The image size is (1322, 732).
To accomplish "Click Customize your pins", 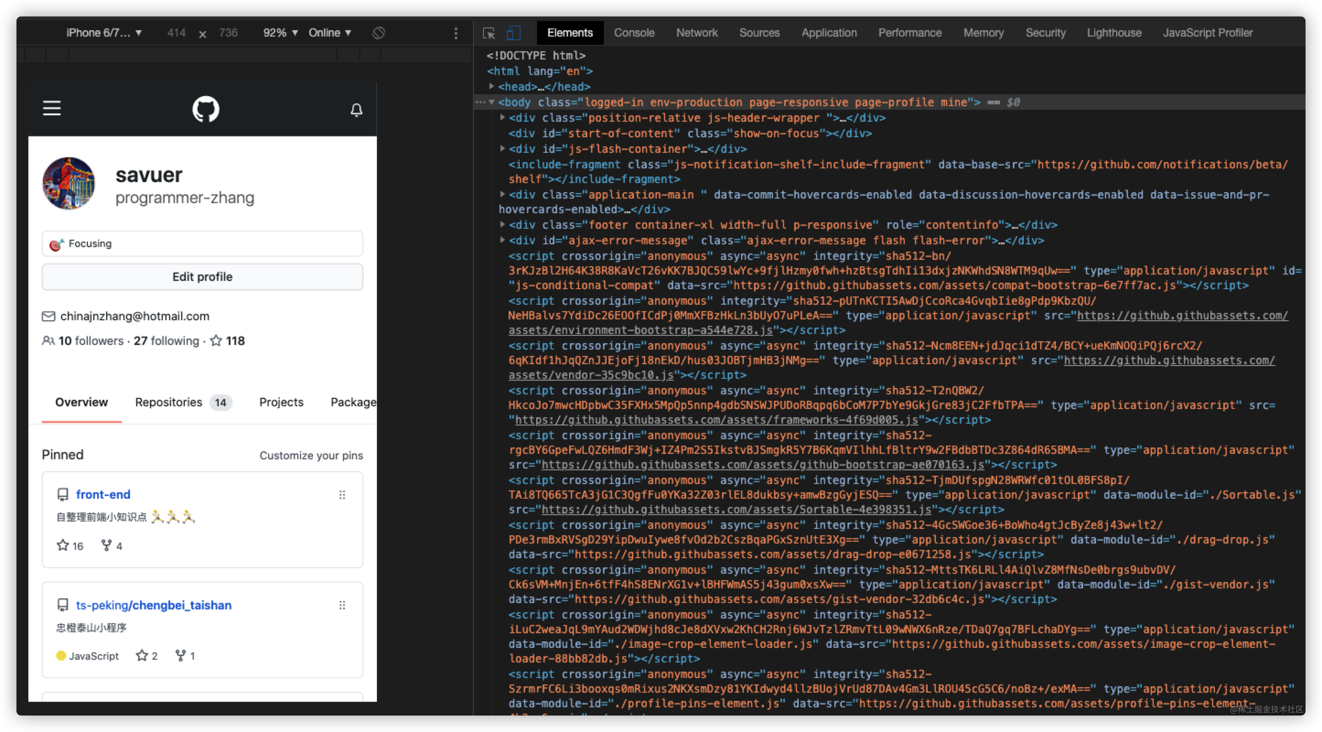I will (x=311, y=455).
